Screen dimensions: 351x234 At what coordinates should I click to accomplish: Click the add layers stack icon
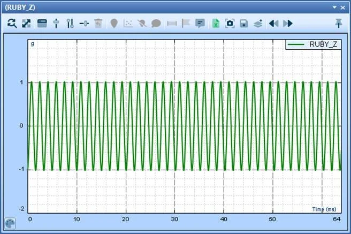click(x=258, y=23)
